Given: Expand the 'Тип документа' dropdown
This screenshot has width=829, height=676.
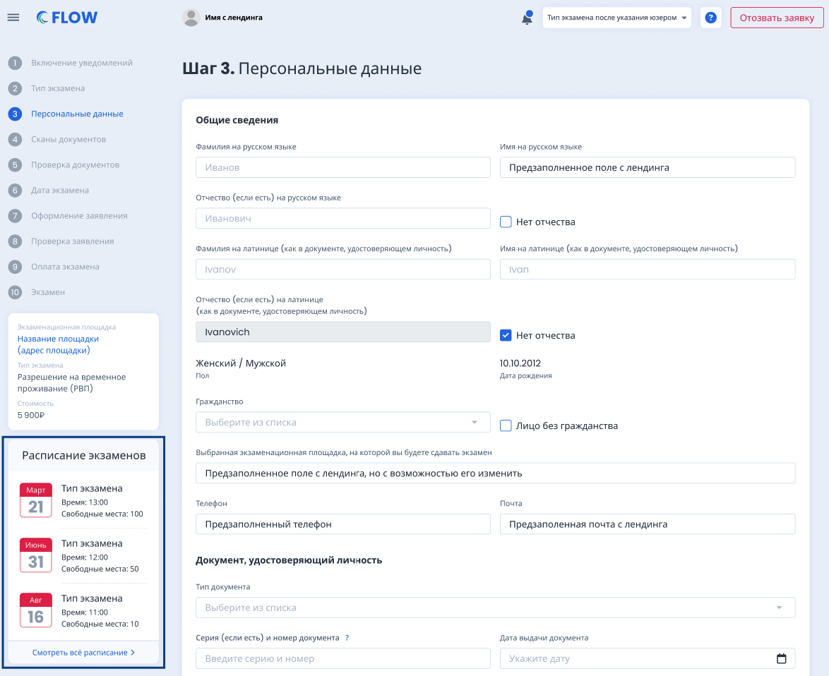Looking at the screenshot, I should 495,608.
